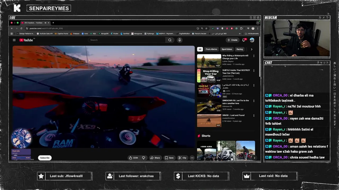Screen dimensions: 339x190
Task: Open a new browser tab with plus
Action: (x=53, y=23)
